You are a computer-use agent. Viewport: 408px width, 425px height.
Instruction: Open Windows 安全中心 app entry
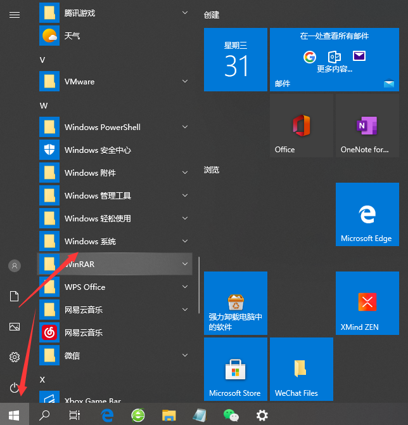[x=98, y=150]
